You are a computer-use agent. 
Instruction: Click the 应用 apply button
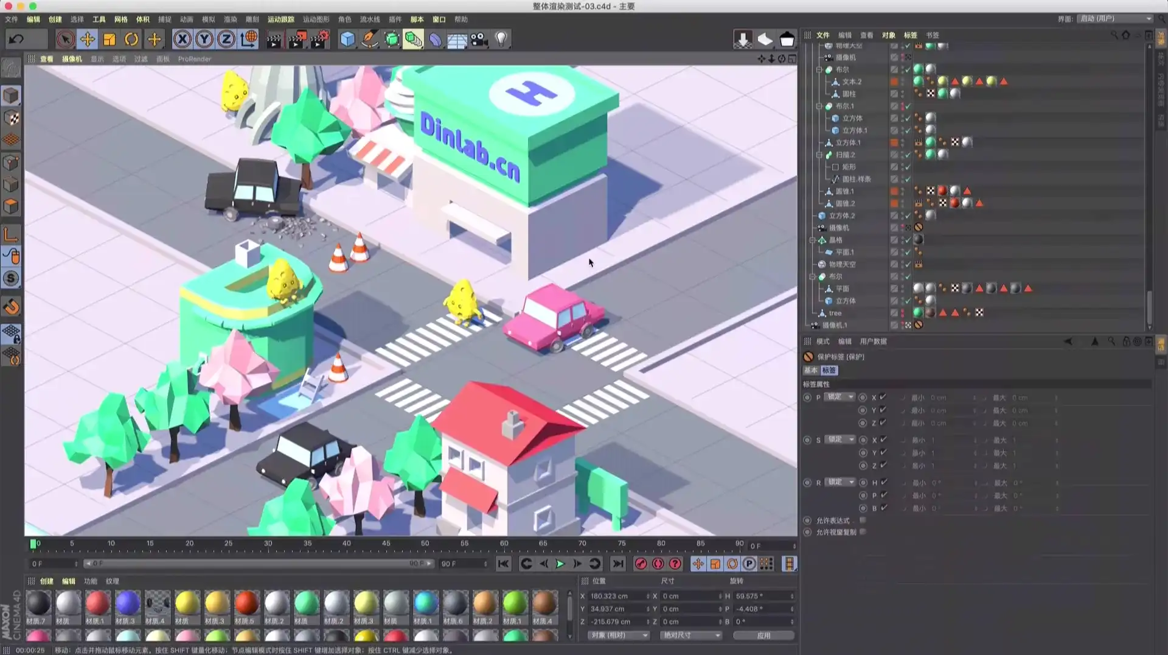point(763,635)
